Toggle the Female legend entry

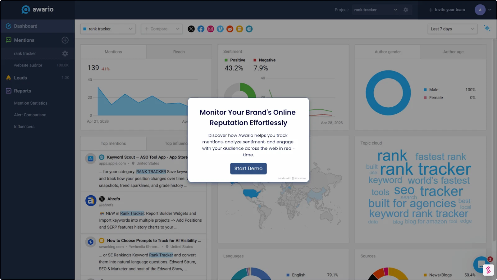point(433,97)
